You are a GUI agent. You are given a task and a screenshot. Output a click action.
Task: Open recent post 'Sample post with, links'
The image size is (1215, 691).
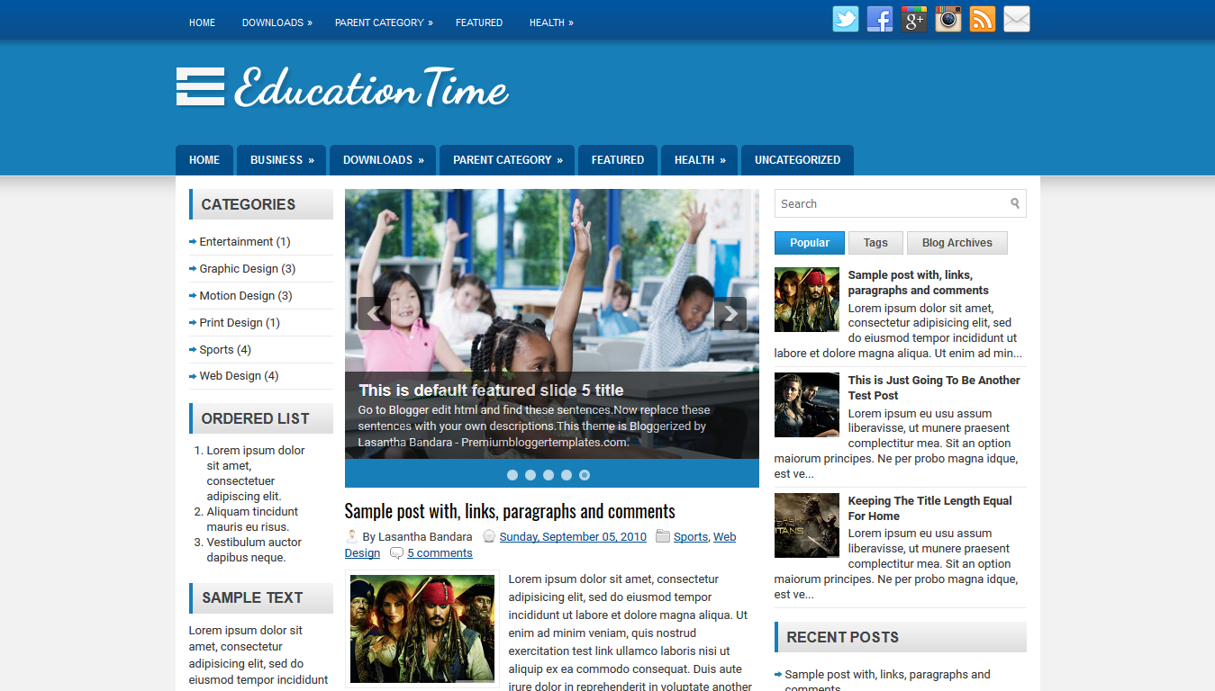pyautogui.click(x=887, y=681)
